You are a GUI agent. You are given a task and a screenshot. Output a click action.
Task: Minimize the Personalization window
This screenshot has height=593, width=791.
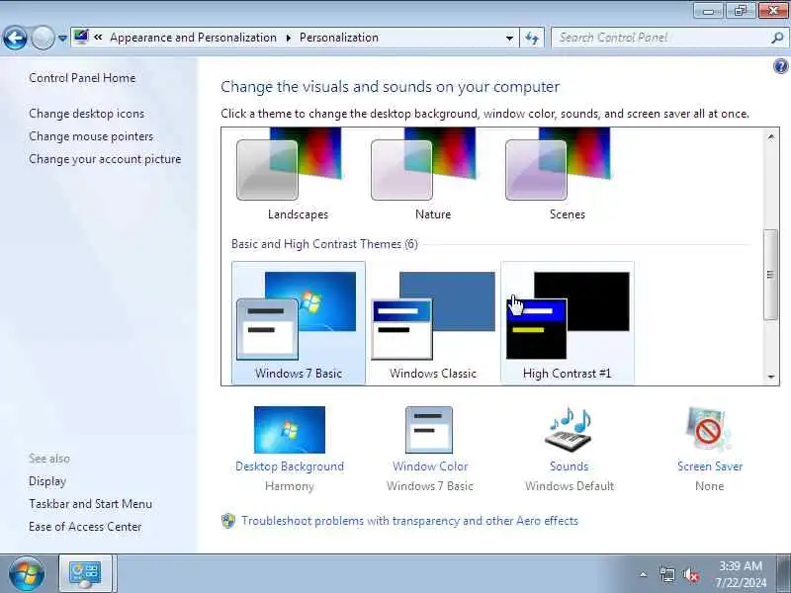click(x=709, y=10)
